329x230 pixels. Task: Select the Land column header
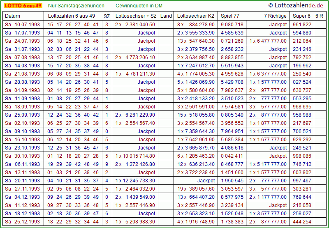tap(166, 16)
